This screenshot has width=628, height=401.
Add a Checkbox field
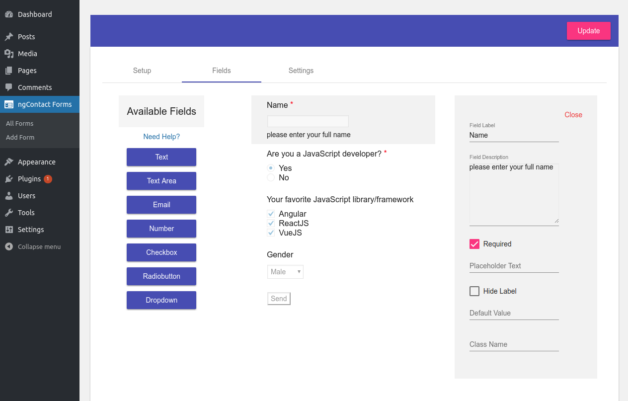[161, 252]
